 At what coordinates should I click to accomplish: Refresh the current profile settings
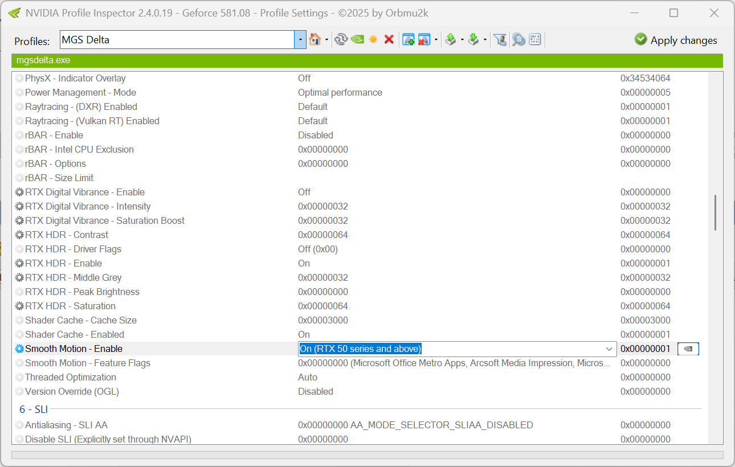[x=341, y=39]
